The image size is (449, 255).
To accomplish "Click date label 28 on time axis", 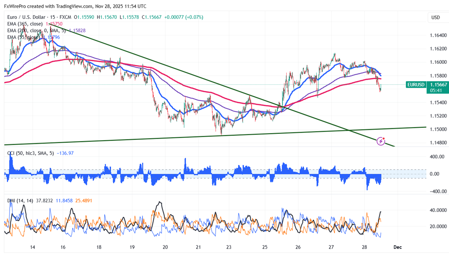I will [x=364, y=247].
